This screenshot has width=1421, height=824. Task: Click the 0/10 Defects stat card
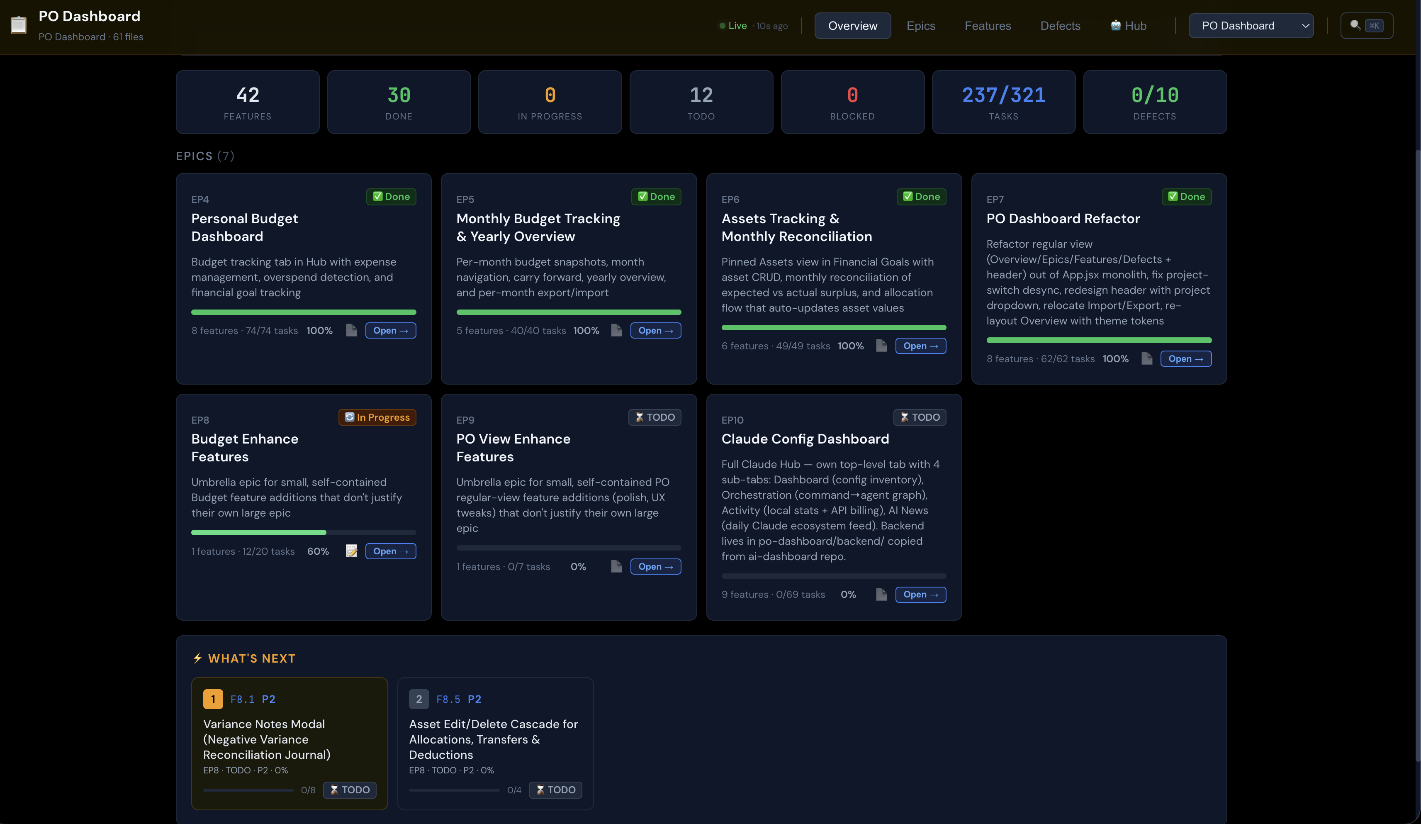pos(1154,102)
